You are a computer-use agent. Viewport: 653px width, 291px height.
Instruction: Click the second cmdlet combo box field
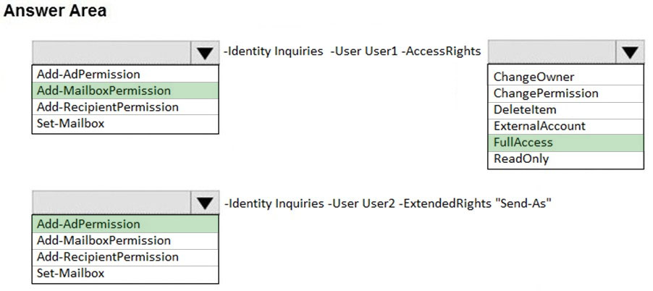coord(111,203)
